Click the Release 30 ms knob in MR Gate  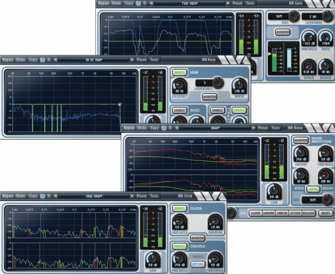(326, 67)
